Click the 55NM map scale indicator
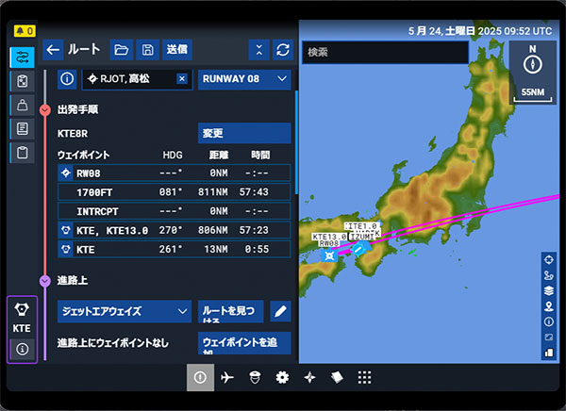 point(532,94)
